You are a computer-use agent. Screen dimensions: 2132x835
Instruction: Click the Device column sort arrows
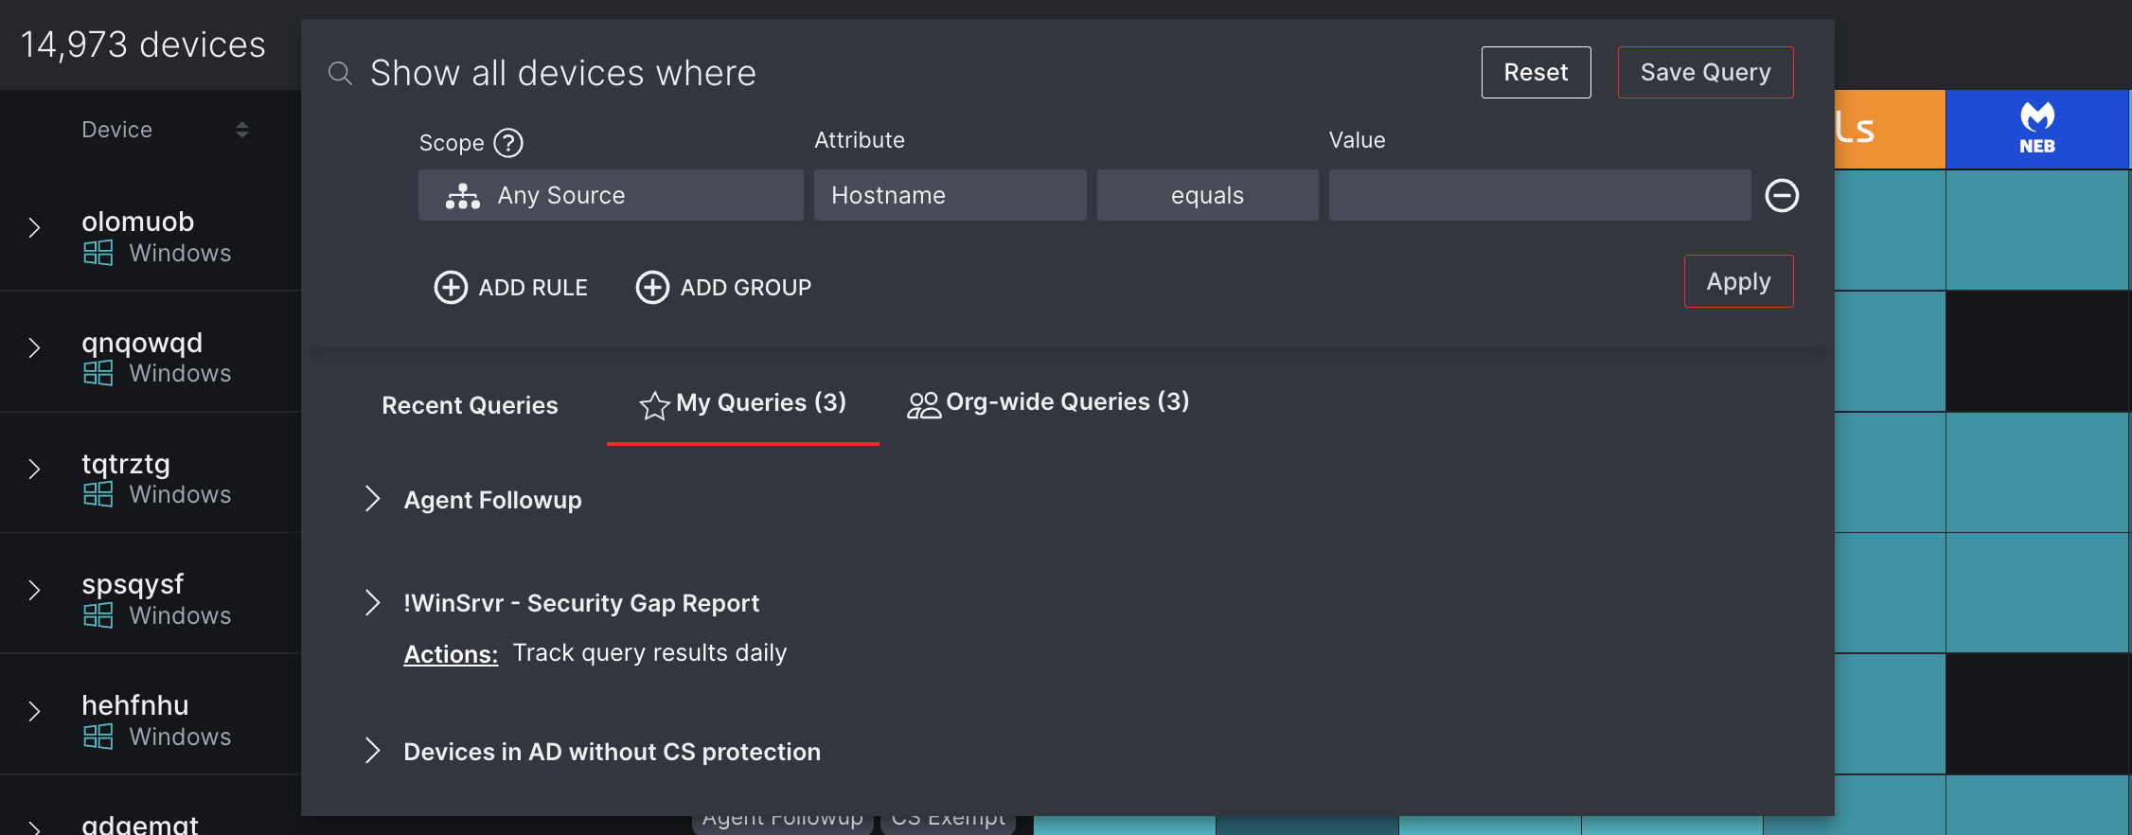click(242, 130)
